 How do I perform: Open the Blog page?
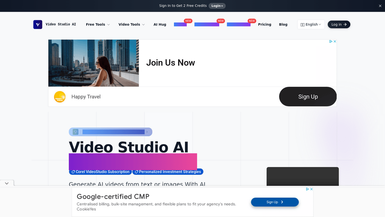[283, 24]
